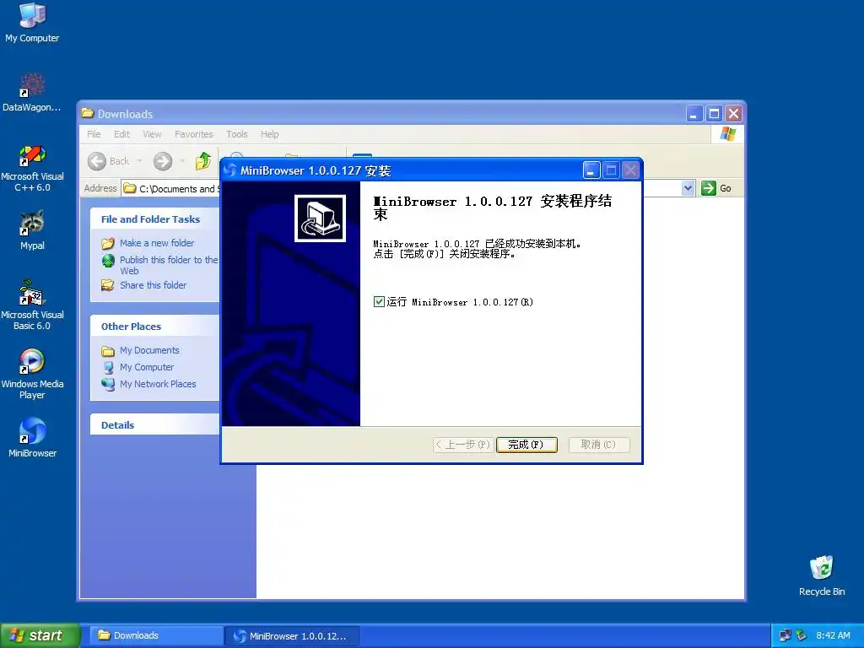Viewport: 864px width, 648px height.
Task: Click the Back arrow in Downloads window
Action: pyautogui.click(x=97, y=161)
